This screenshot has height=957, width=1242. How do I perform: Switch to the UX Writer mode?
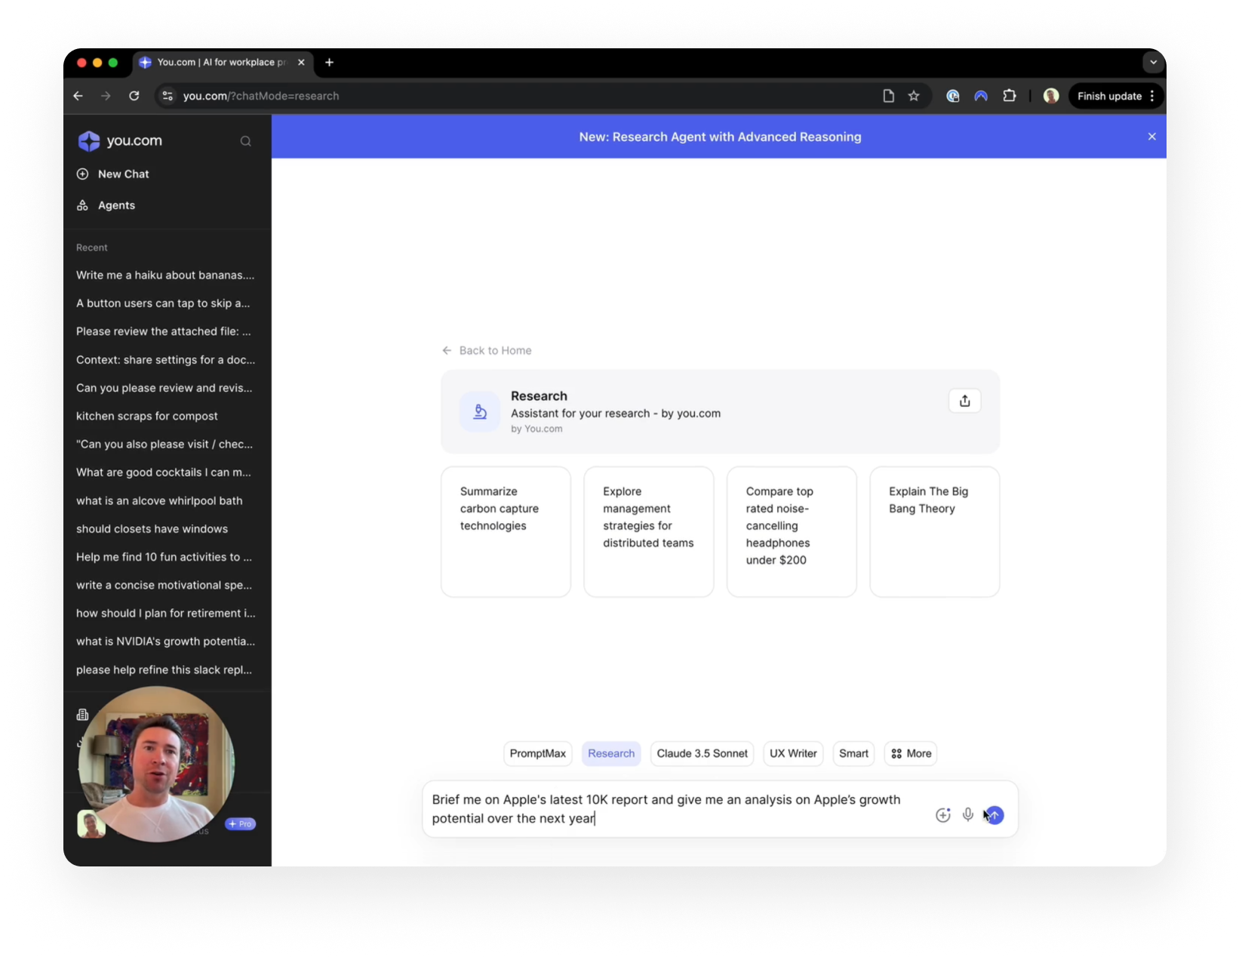click(793, 753)
